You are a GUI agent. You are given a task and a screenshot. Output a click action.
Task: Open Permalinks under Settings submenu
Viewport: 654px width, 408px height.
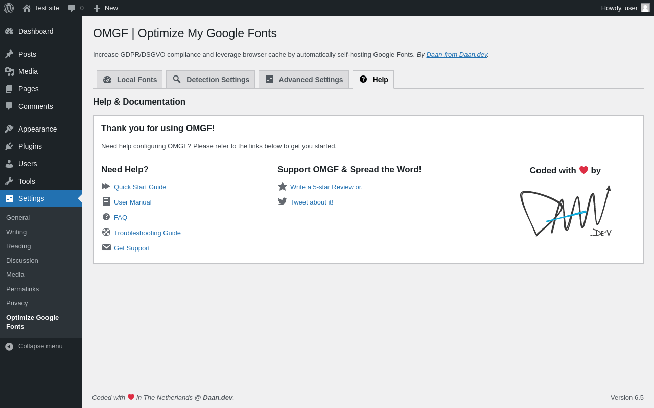pyautogui.click(x=22, y=289)
